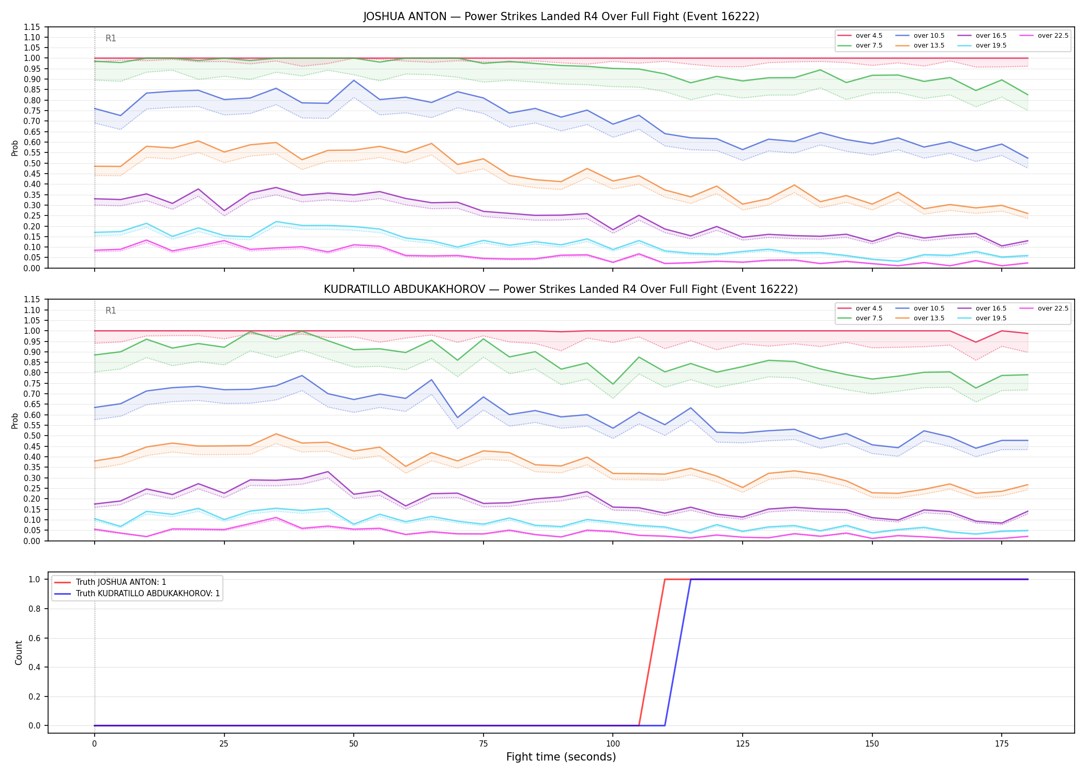
Task: Click '0.25' y-tick of Kudratillo chart
Action: [33, 488]
